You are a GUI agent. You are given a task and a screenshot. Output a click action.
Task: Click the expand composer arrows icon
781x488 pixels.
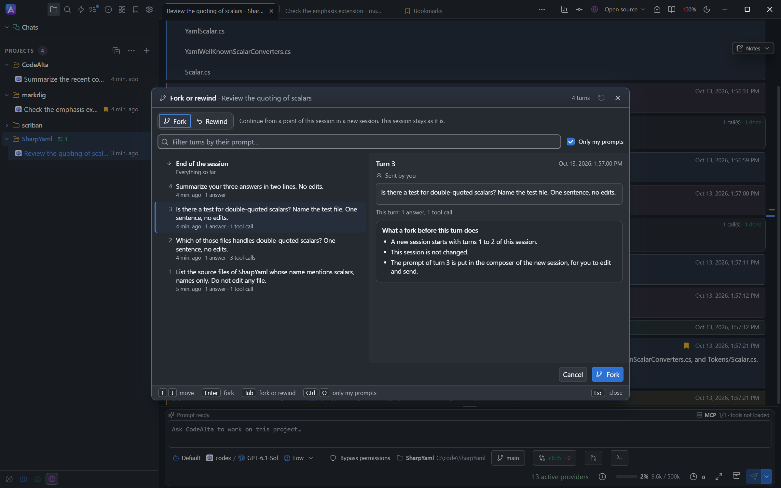pyautogui.click(x=719, y=477)
